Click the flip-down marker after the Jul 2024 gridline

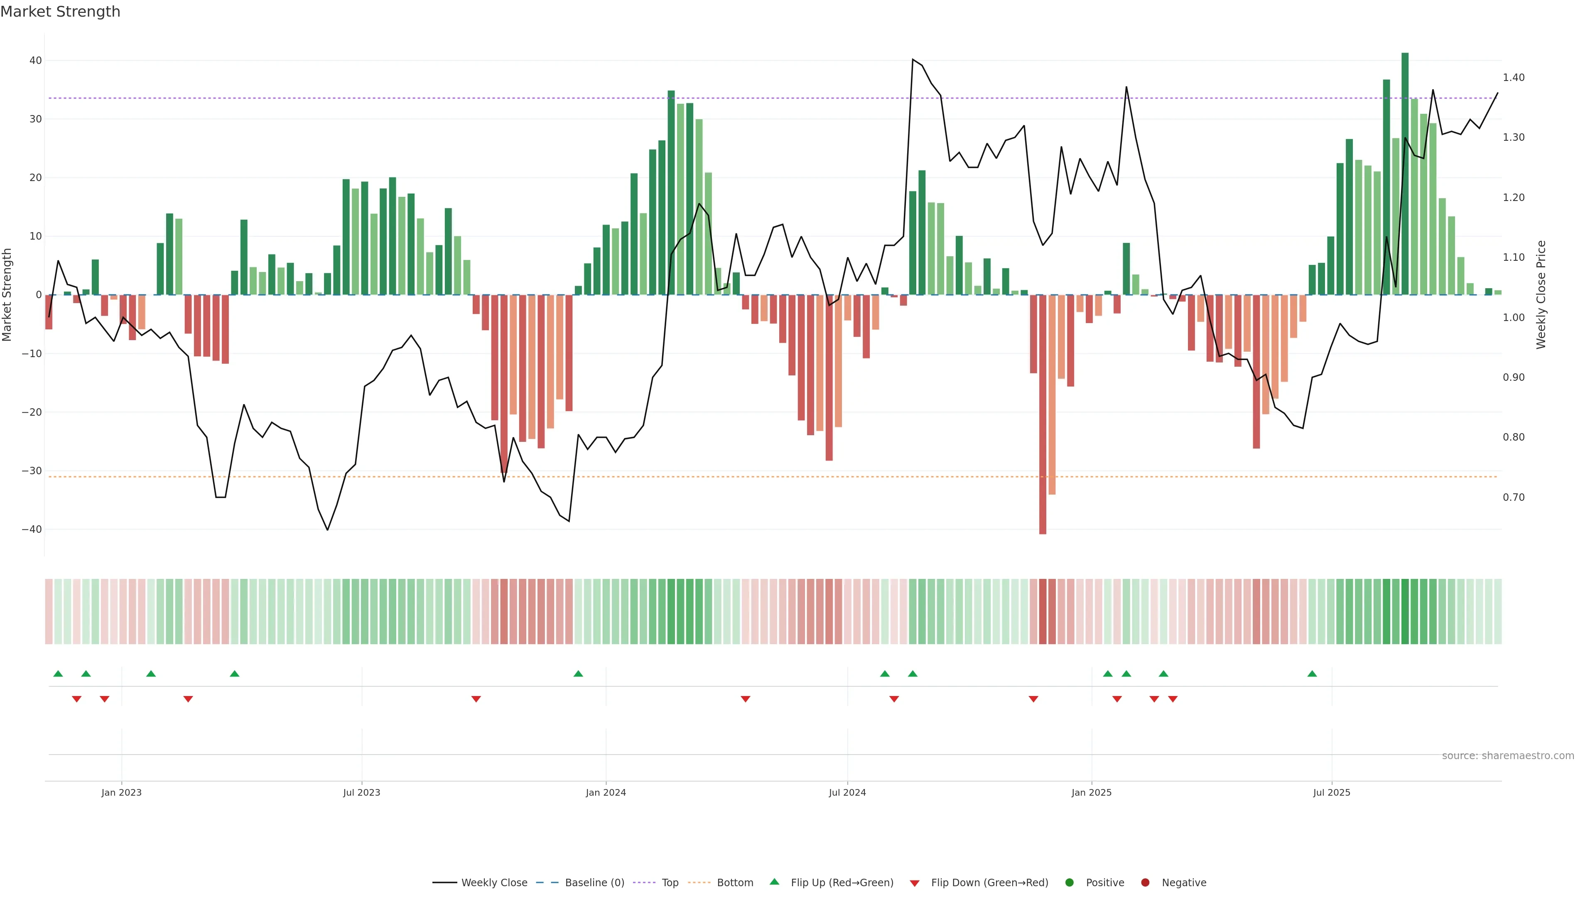(x=894, y=699)
